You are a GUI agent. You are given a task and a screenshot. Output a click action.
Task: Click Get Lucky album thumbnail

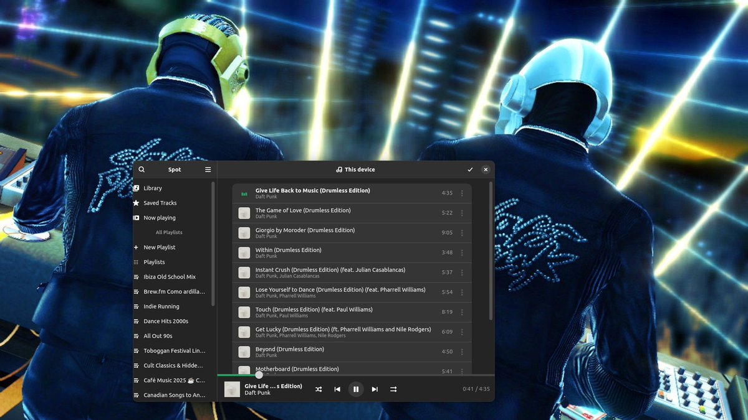[x=244, y=332]
